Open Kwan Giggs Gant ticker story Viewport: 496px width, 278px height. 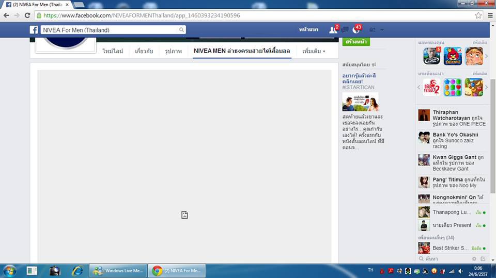click(453, 162)
